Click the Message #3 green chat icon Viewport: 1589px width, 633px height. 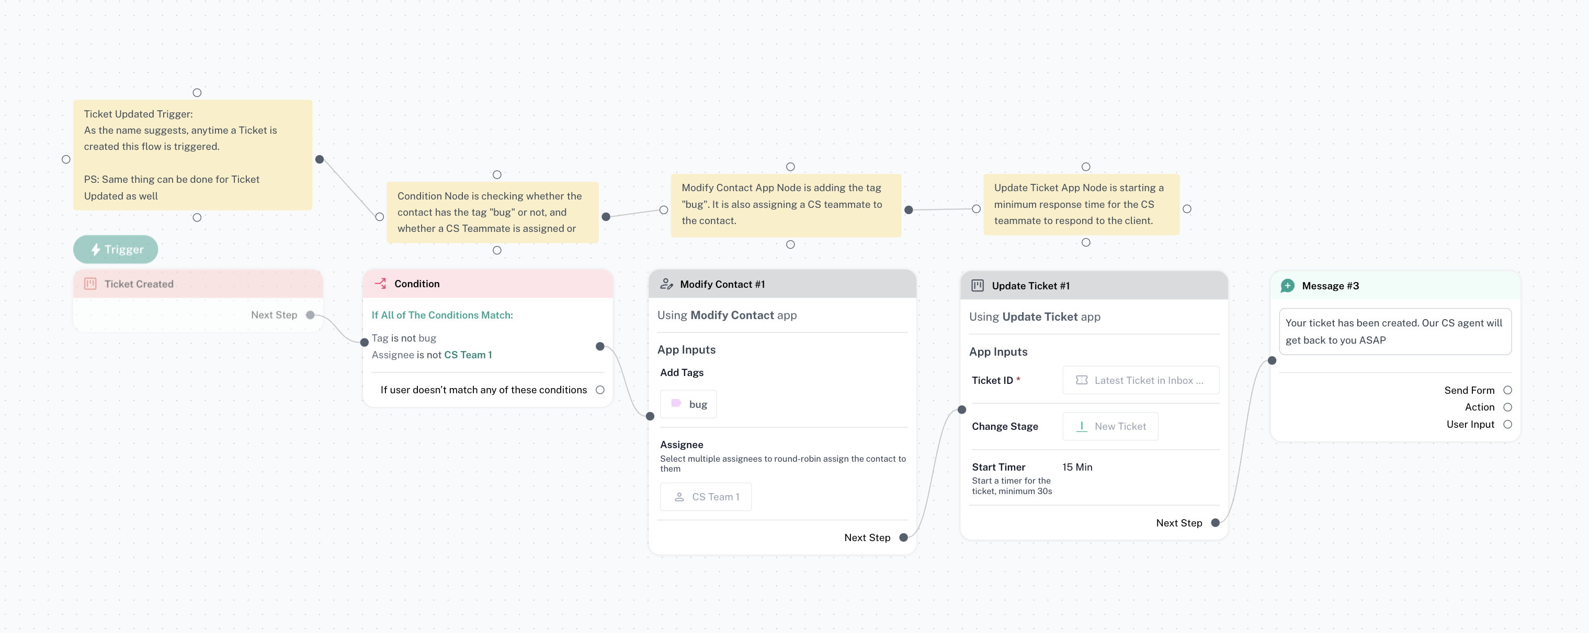coord(1287,286)
